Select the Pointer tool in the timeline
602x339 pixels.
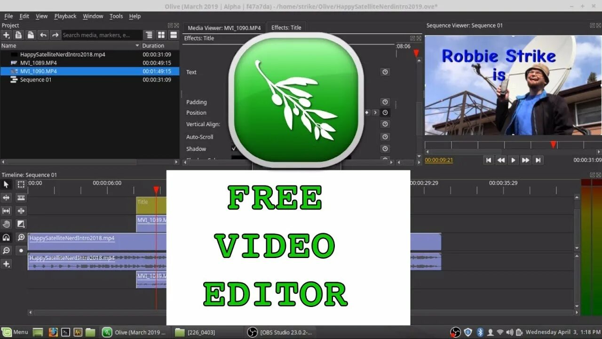tap(6, 185)
